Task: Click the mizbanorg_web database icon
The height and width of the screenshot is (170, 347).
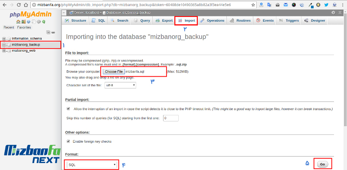Action: tap(9, 51)
